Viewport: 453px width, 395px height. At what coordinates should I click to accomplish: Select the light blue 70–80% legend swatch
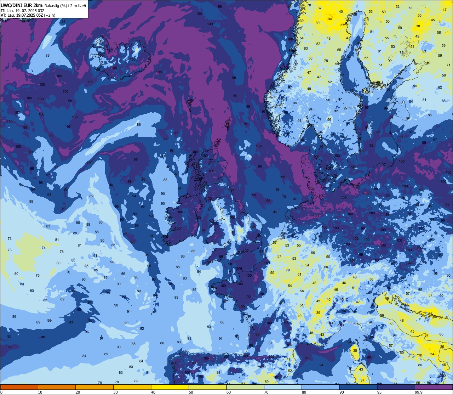283,387
